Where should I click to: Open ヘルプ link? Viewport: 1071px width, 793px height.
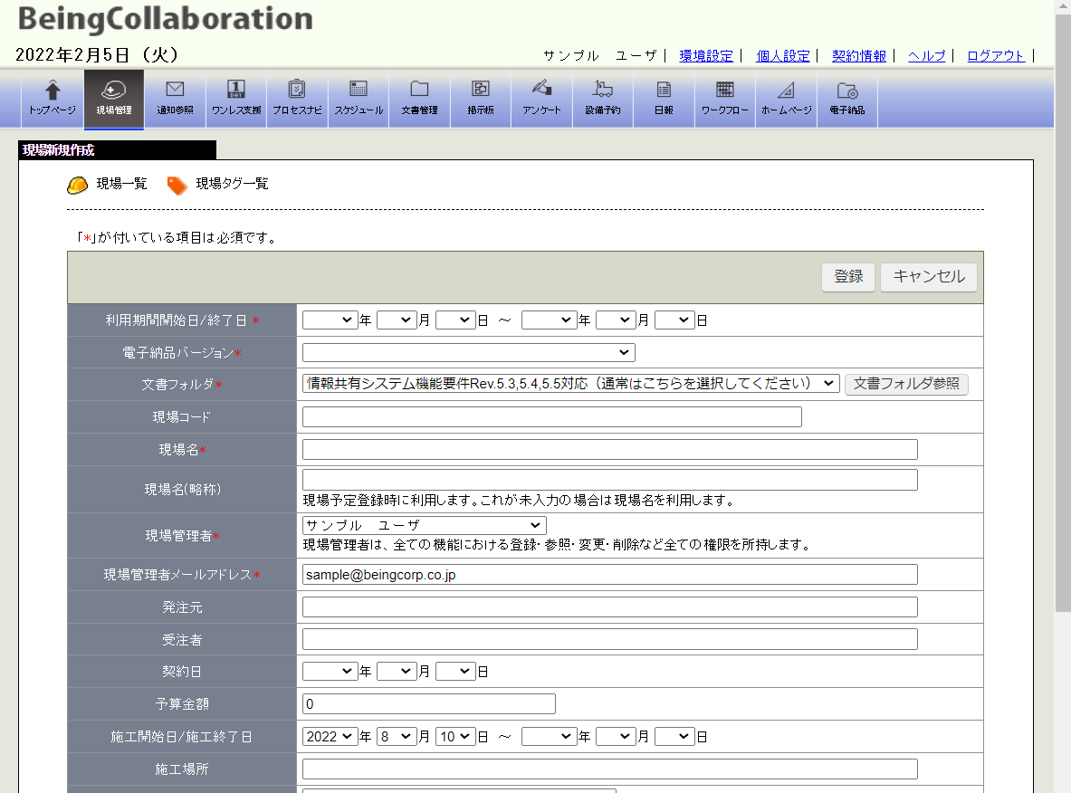(x=927, y=56)
